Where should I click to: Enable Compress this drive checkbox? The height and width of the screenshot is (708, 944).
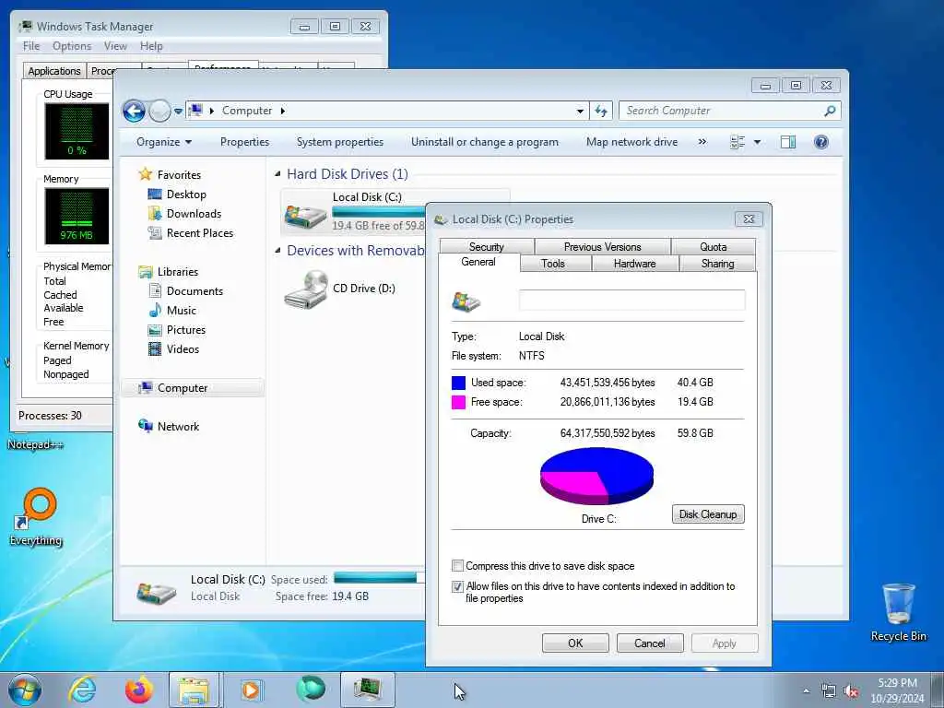[457, 566]
